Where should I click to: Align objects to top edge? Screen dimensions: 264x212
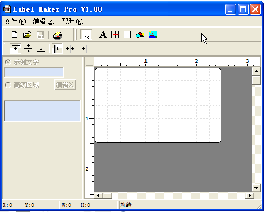tap(15, 48)
